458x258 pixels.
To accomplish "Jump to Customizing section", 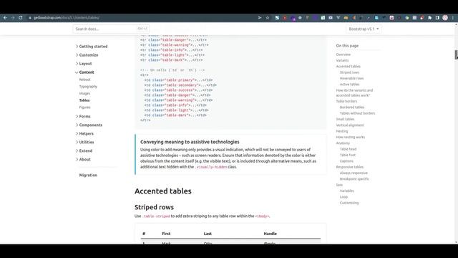I will coord(349,203).
